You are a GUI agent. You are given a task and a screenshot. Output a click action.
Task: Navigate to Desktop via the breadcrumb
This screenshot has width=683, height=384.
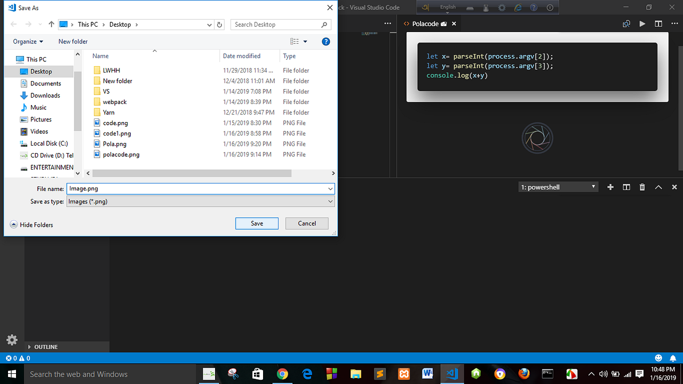(120, 24)
